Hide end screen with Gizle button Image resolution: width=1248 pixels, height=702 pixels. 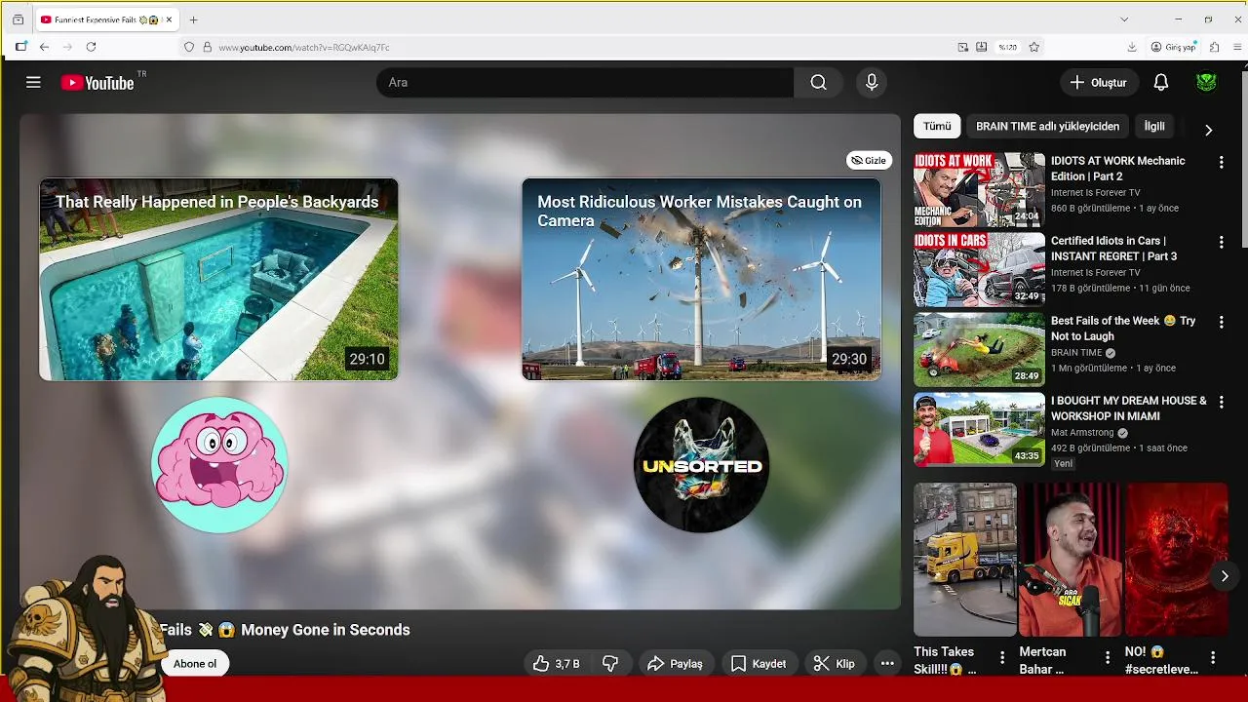[869, 161]
